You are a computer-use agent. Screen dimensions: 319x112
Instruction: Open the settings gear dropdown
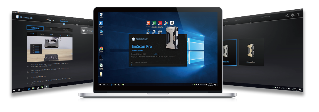coord(293,15)
